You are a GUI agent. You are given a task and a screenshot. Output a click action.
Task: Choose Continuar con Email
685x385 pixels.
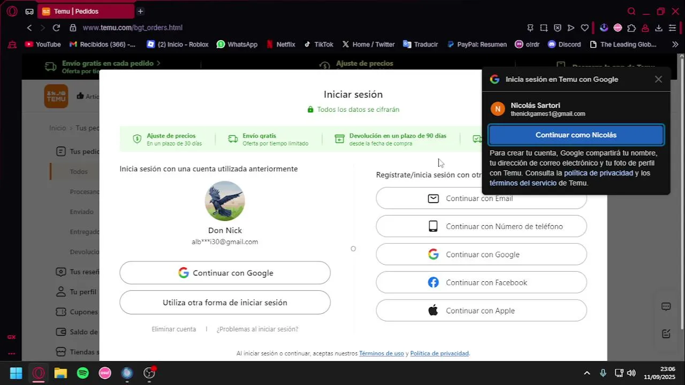pyautogui.click(x=481, y=198)
